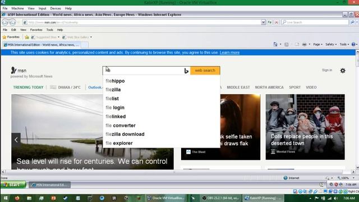The width and height of the screenshot is (359, 202).
Task: Open VirtualBox Machine menu
Action: (x=17, y=8)
